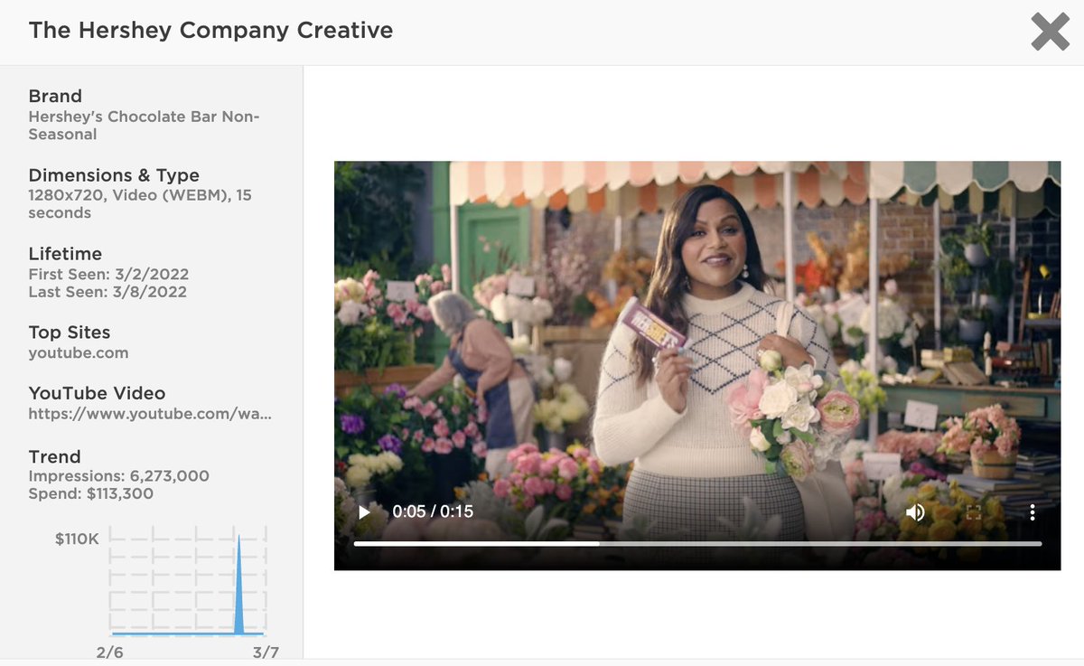The width and height of the screenshot is (1084, 666).
Task: Click the video frame of the ad
Action: point(697,365)
